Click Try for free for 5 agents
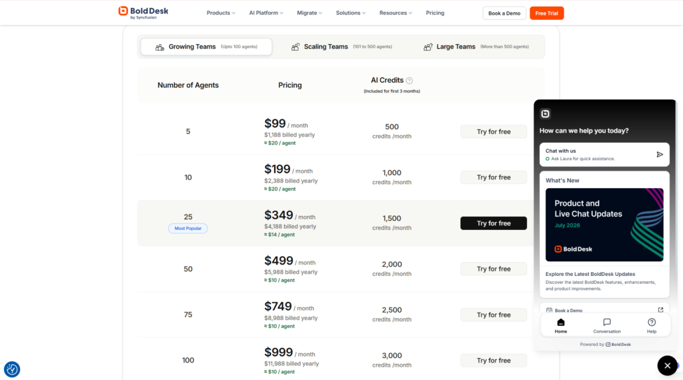The image size is (683, 380). [493, 131]
